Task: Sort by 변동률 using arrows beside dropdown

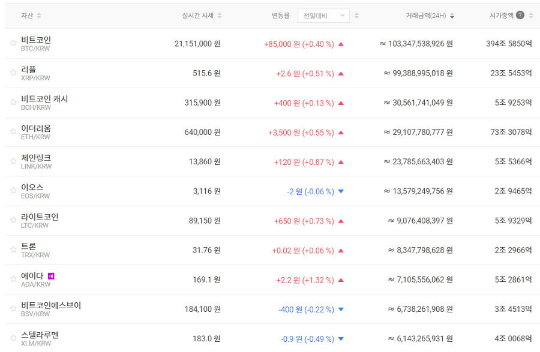Action: 357,16
